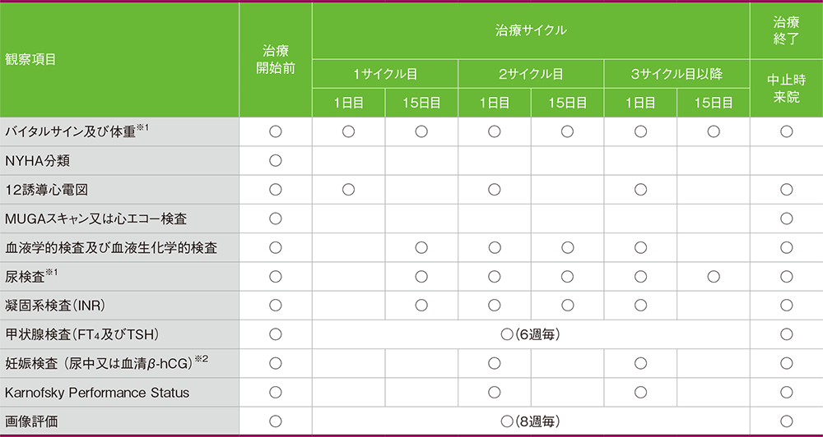Select 尿検査 circle for cycle 3 day 15
Screen dimensions: 823x437
[713, 276]
